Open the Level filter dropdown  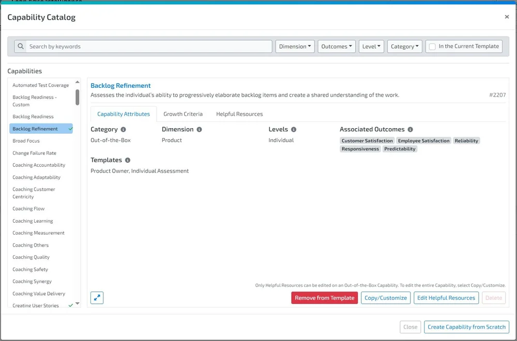[x=371, y=46]
